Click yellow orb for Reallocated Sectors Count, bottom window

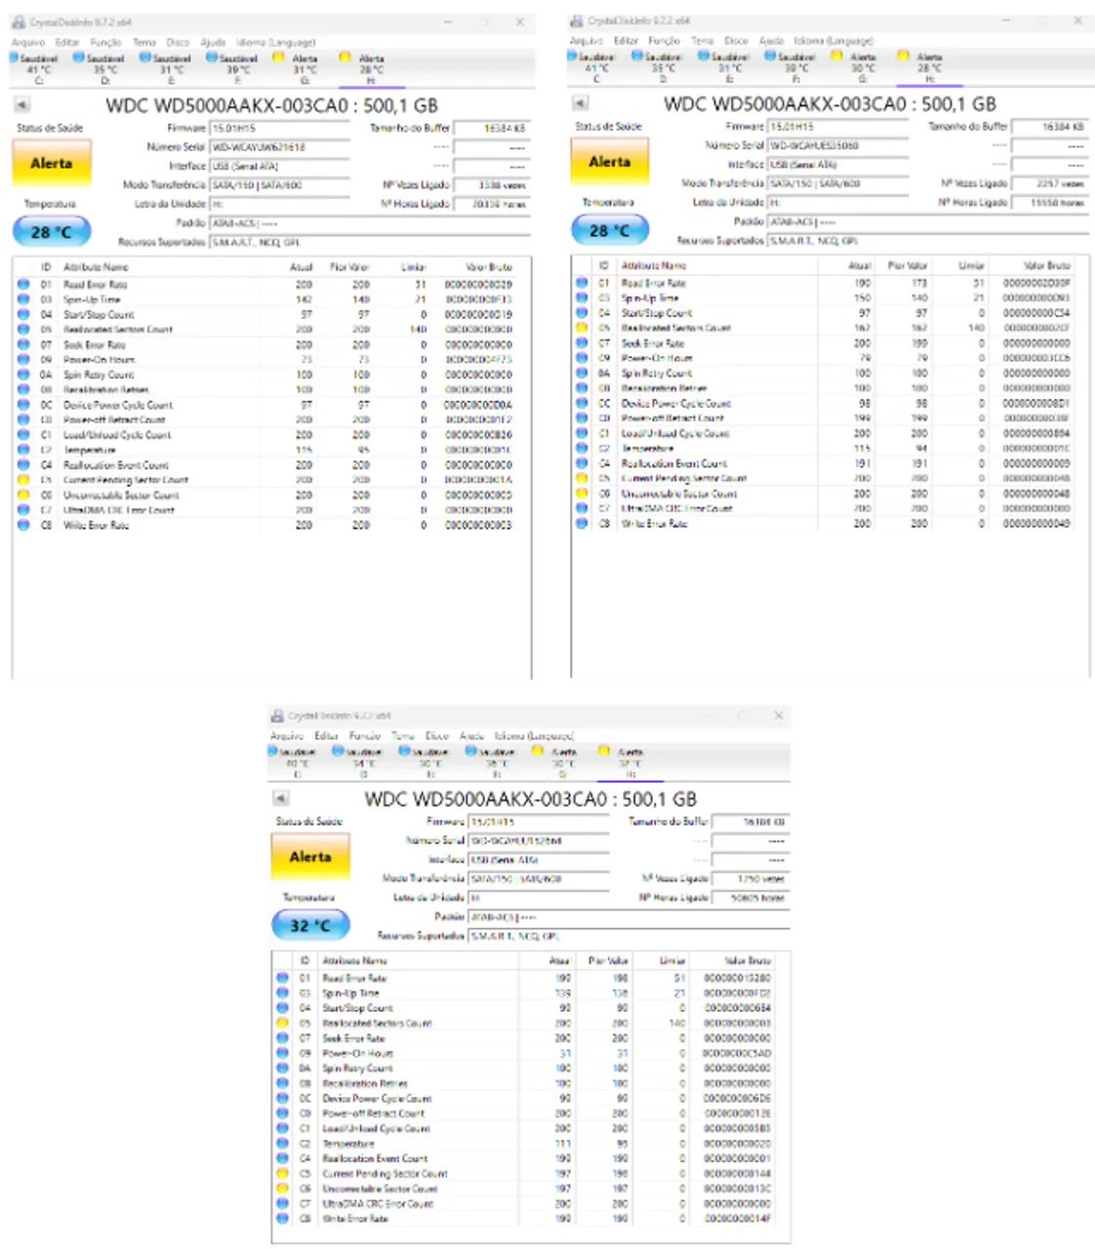click(283, 1023)
